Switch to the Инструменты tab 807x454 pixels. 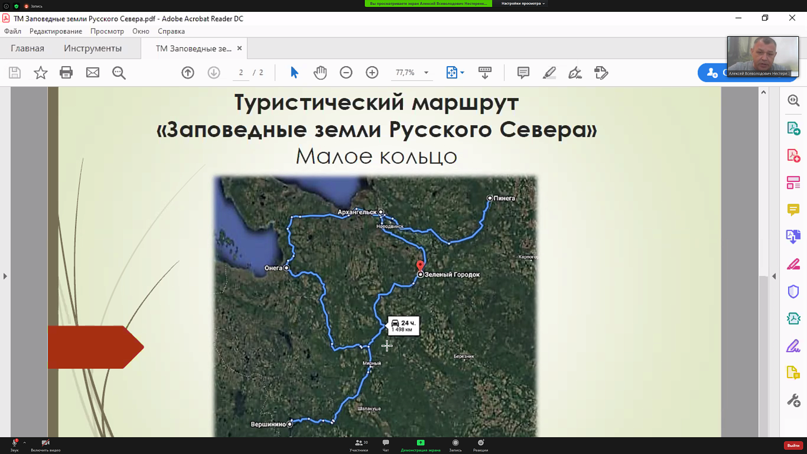(x=93, y=48)
